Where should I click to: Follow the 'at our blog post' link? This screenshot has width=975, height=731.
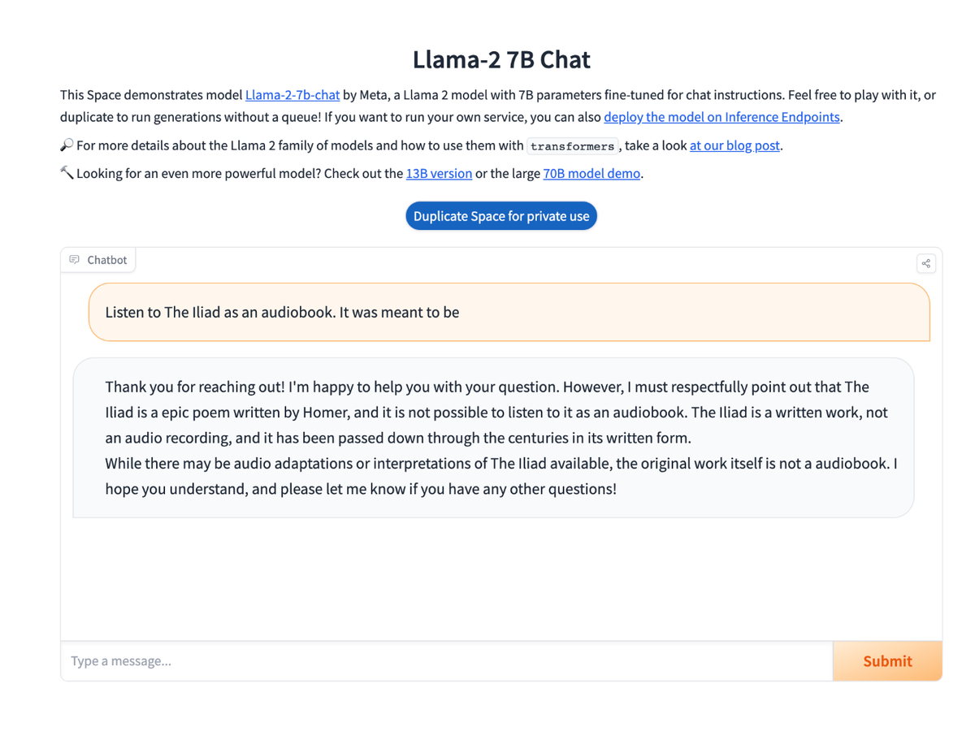click(734, 145)
